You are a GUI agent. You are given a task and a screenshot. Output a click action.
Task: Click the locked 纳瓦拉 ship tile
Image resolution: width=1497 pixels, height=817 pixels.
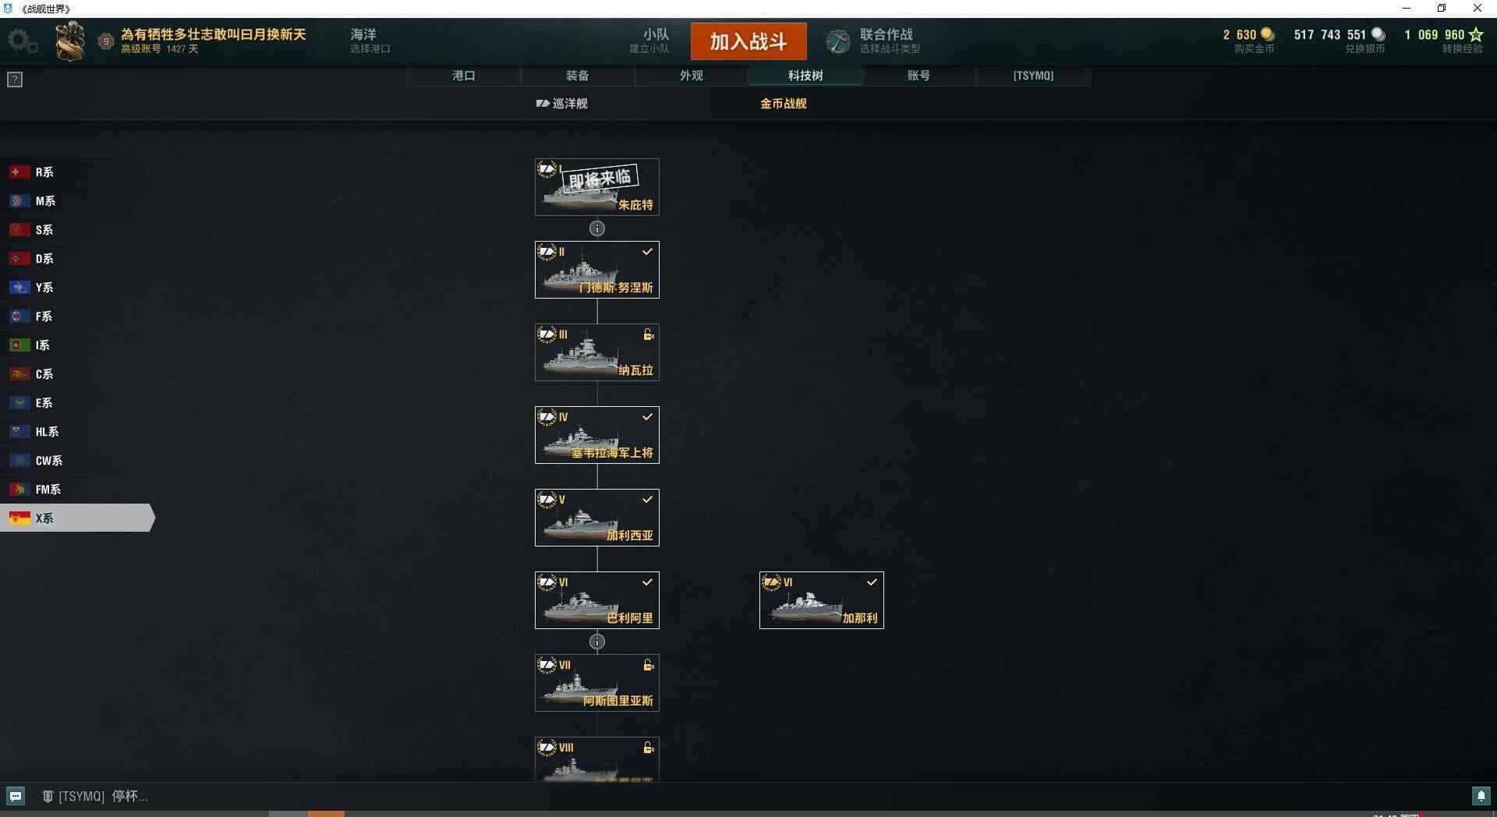point(597,352)
